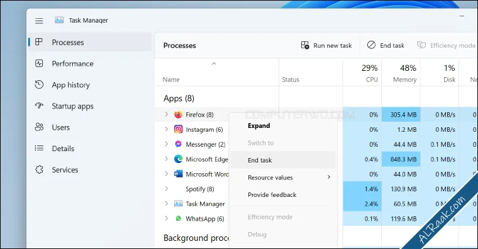Select the Users people icon
The image size is (478, 249).
39,127
